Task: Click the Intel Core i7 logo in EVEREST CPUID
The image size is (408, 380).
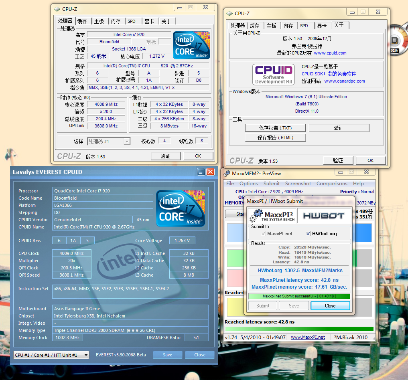Action: click(181, 208)
